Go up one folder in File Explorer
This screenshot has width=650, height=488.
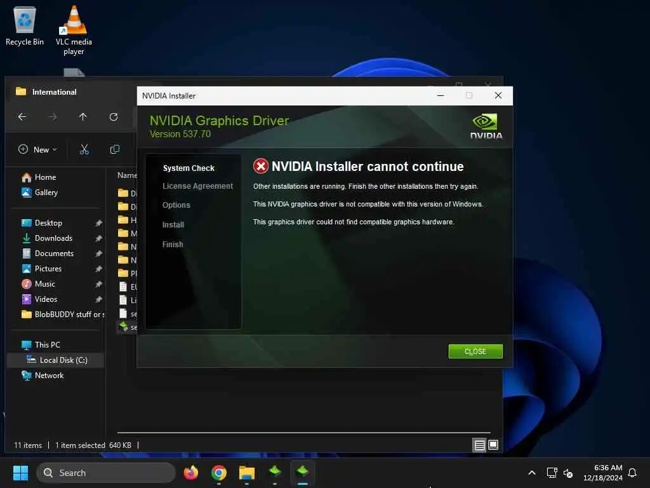83,117
